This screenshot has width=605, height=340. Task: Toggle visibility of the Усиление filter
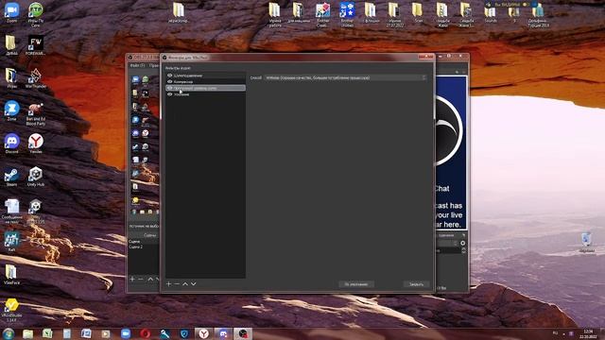(170, 94)
